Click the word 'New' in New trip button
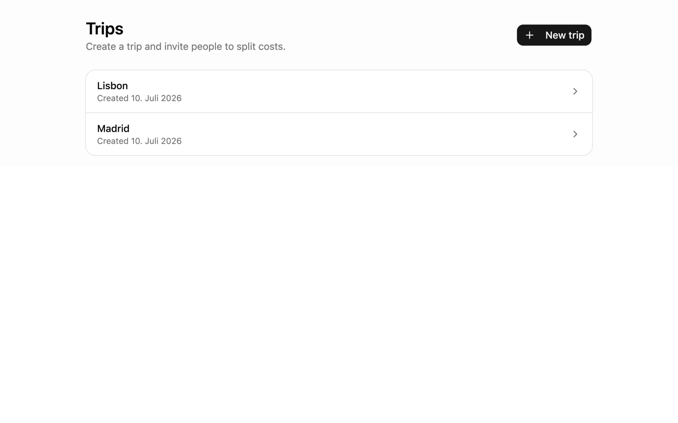Viewport: 678px width, 423px height. pos(556,35)
